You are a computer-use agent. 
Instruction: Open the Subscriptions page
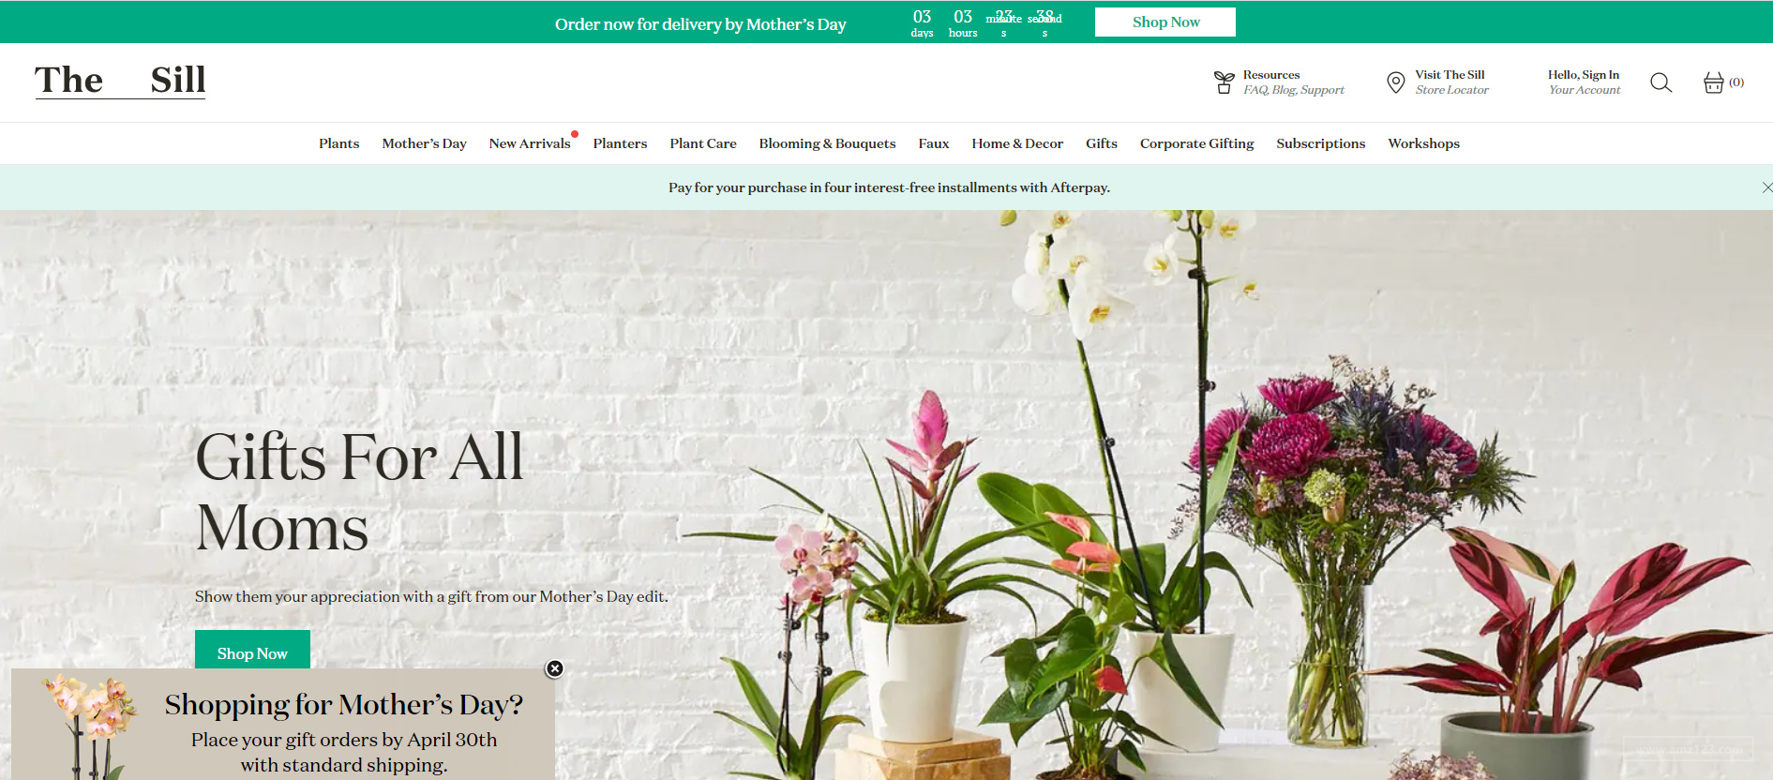point(1320,143)
